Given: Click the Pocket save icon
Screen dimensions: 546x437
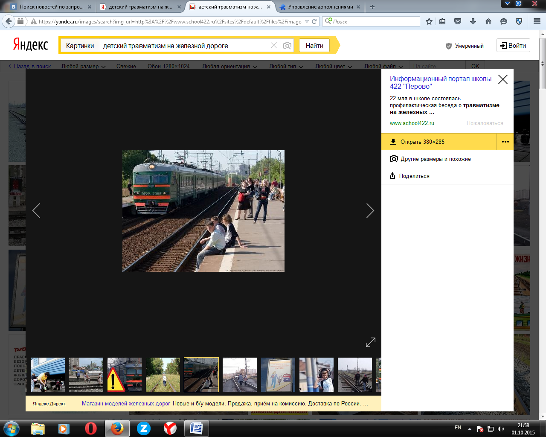Looking at the screenshot, I should [458, 21].
